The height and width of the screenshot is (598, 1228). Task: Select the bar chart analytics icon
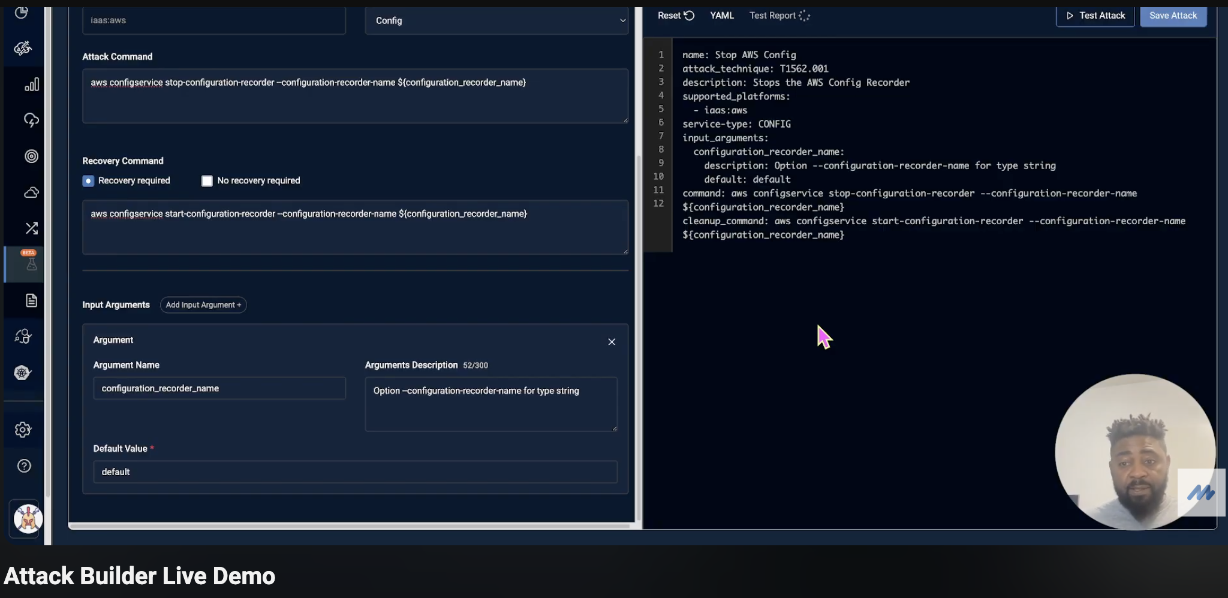click(32, 84)
